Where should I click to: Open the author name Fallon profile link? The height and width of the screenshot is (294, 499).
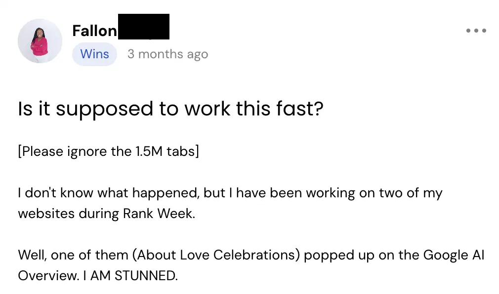94,31
